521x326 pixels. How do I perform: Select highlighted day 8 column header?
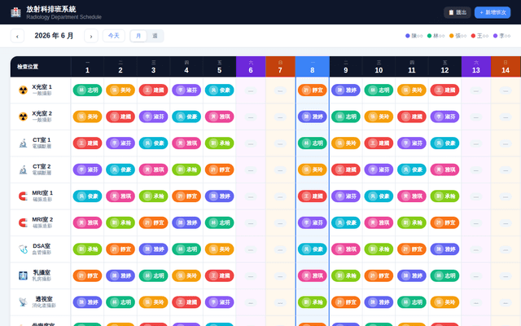click(313, 67)
